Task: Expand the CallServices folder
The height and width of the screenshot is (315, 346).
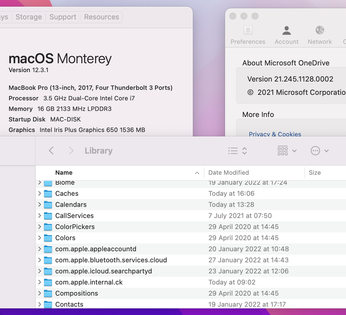Action: (x=39, y=216)
